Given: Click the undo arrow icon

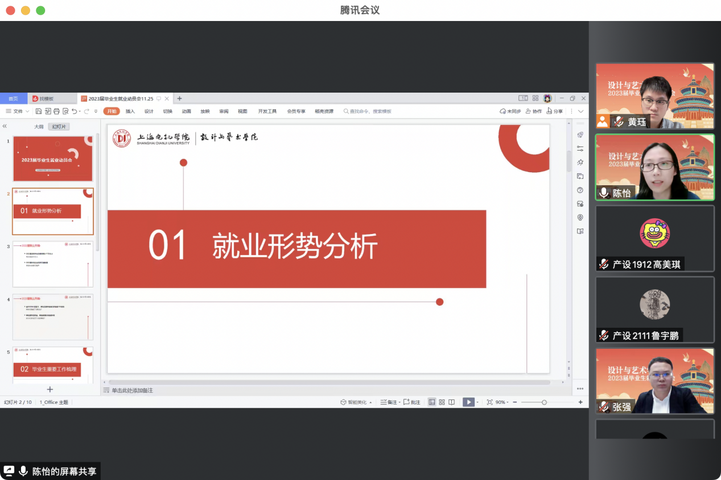Looking at the screenshot, I should click(x=75, y=111).
